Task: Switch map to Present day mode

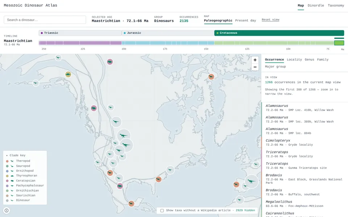Action: (x=245, y=20)
